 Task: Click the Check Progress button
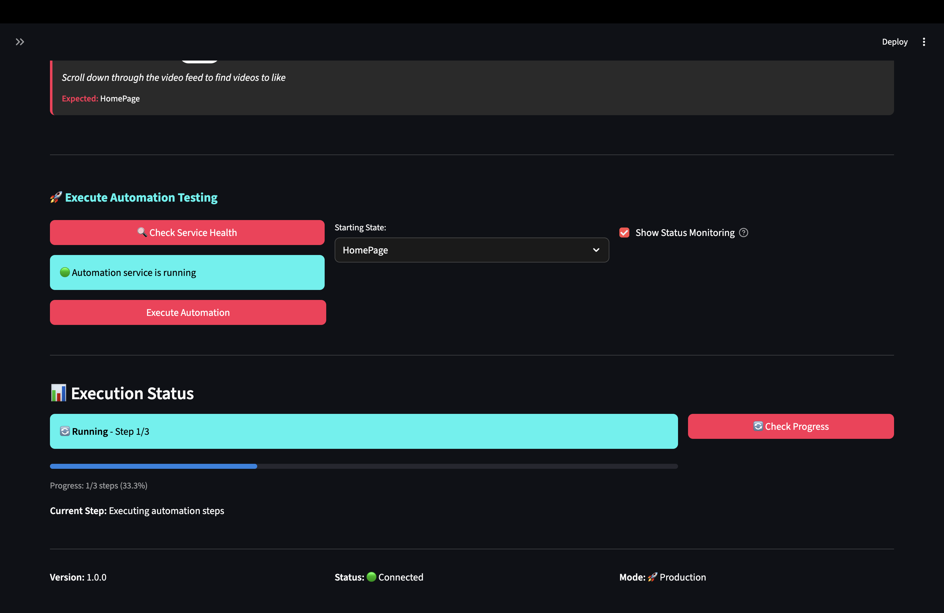pyautogui.click(x=790, y=426)
